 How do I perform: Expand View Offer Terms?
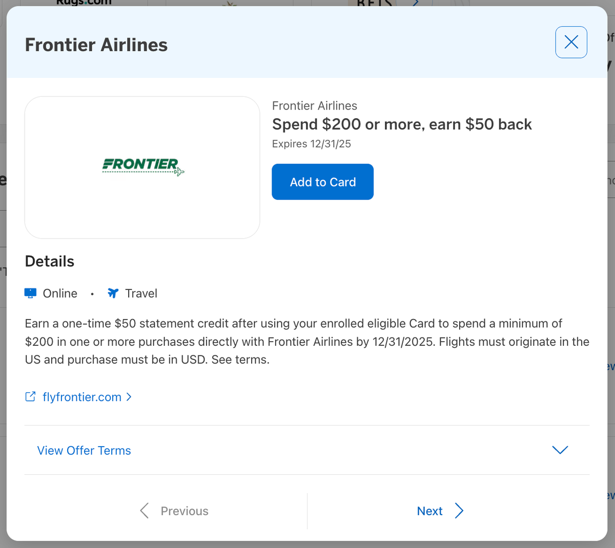pos(84,450)
